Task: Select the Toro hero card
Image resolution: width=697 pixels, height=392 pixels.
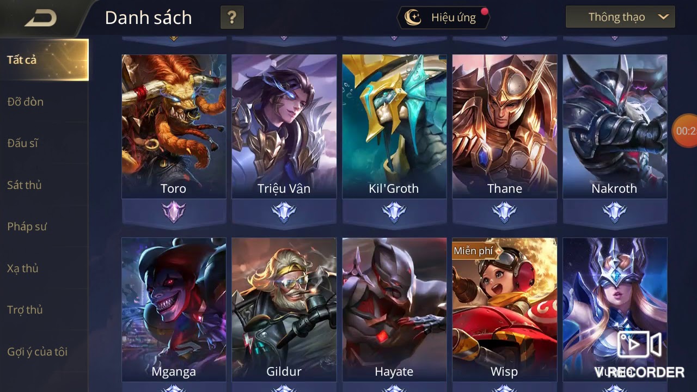Action: click(x=174, y=126)
